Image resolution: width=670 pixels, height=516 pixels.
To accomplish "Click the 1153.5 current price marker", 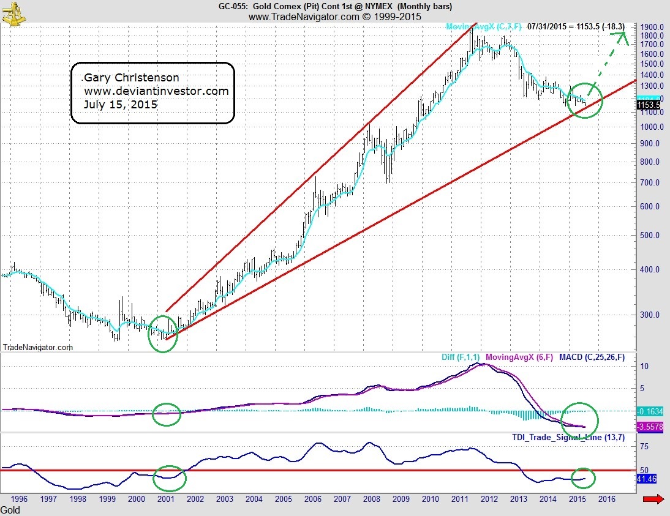I will [x=648, y=105].
